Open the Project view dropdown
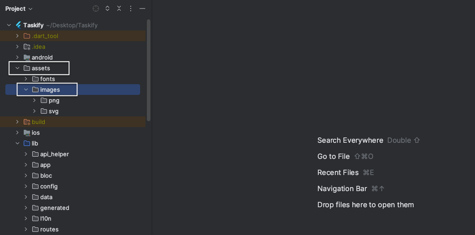Image resolution: width=475 pixels, height=235 pixels. point(19,9)
